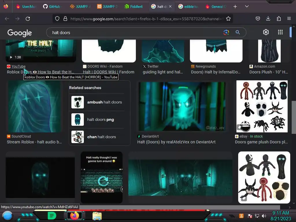Open the Firefox downloads panel
The image size is (296, 222).
coord(268,18)
